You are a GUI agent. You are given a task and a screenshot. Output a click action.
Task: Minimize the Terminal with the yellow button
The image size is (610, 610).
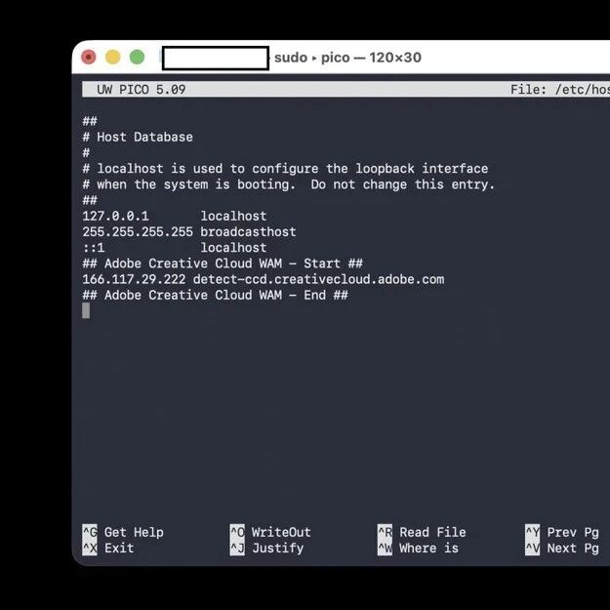click(x=113, y=58)
